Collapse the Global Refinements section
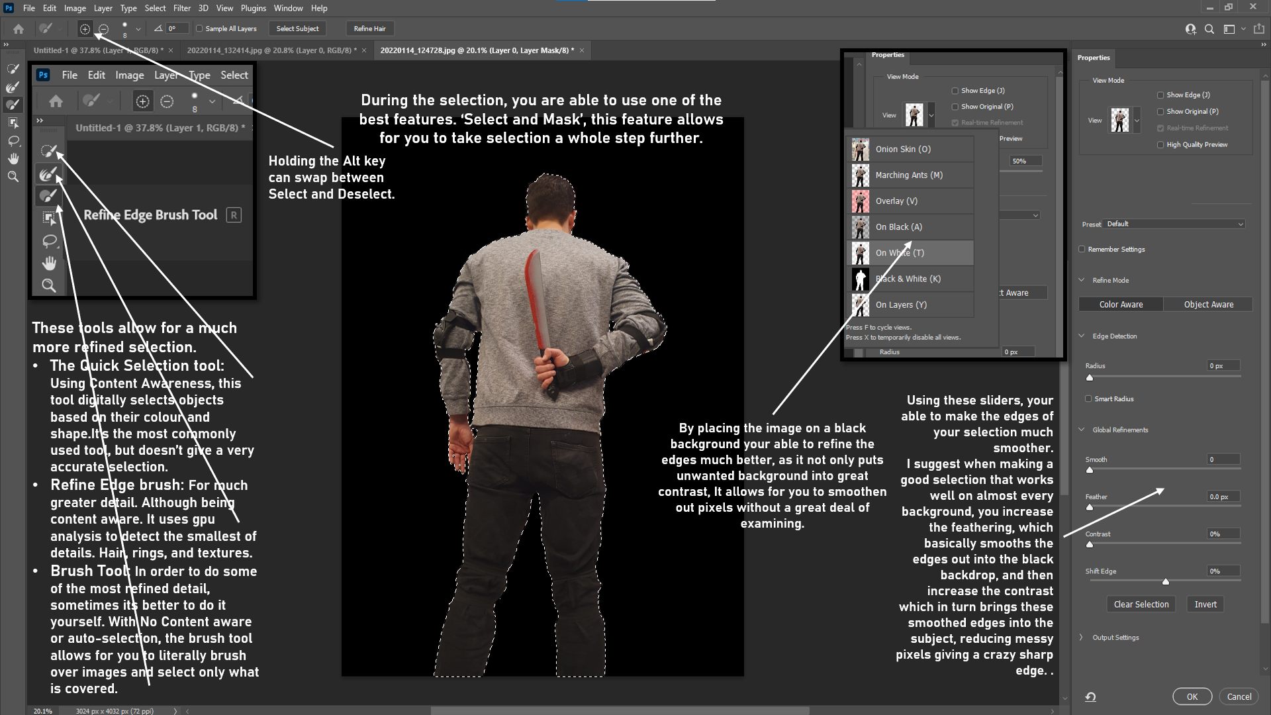 [1082, 430]
